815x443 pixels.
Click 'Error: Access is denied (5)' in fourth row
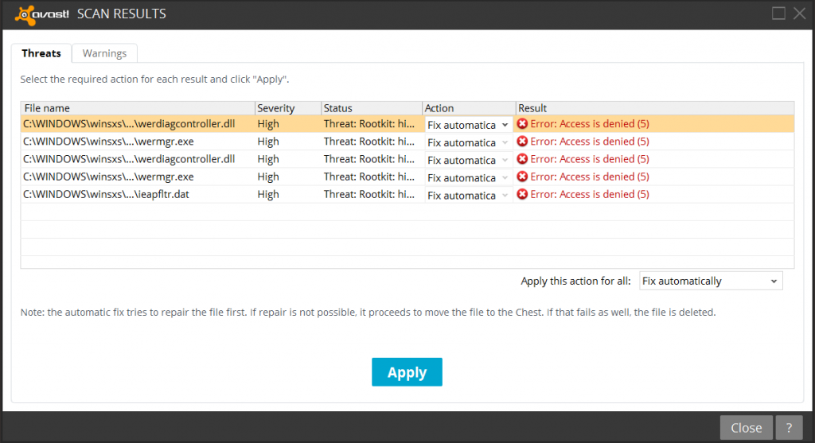coord(590,177)
